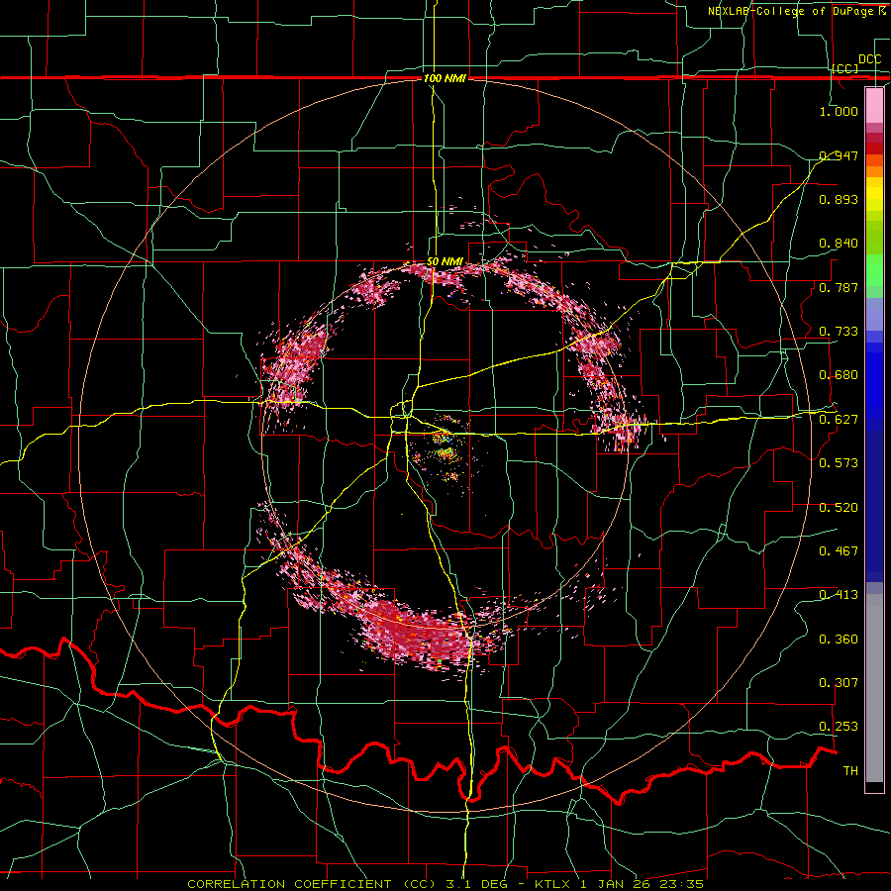Click the 0.893 scale value
Image resolution: width=891 pixels, height=891 pixels.
pos(839,199)
